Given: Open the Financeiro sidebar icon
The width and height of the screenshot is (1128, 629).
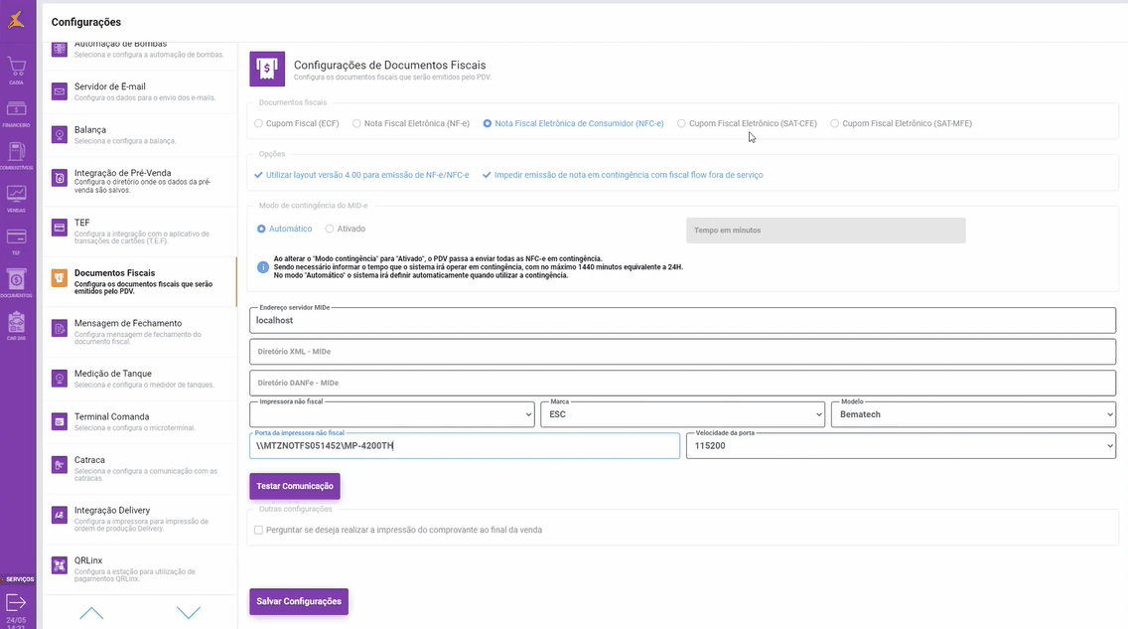Looking at the screenshot, I should pos(17,110).
